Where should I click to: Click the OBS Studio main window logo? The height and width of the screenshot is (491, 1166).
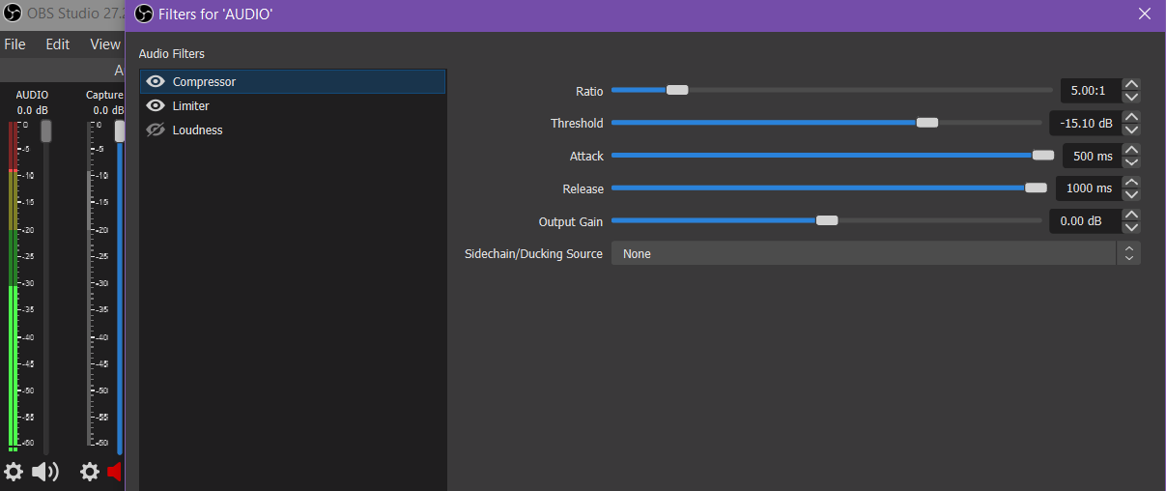[x=14, y=14]
